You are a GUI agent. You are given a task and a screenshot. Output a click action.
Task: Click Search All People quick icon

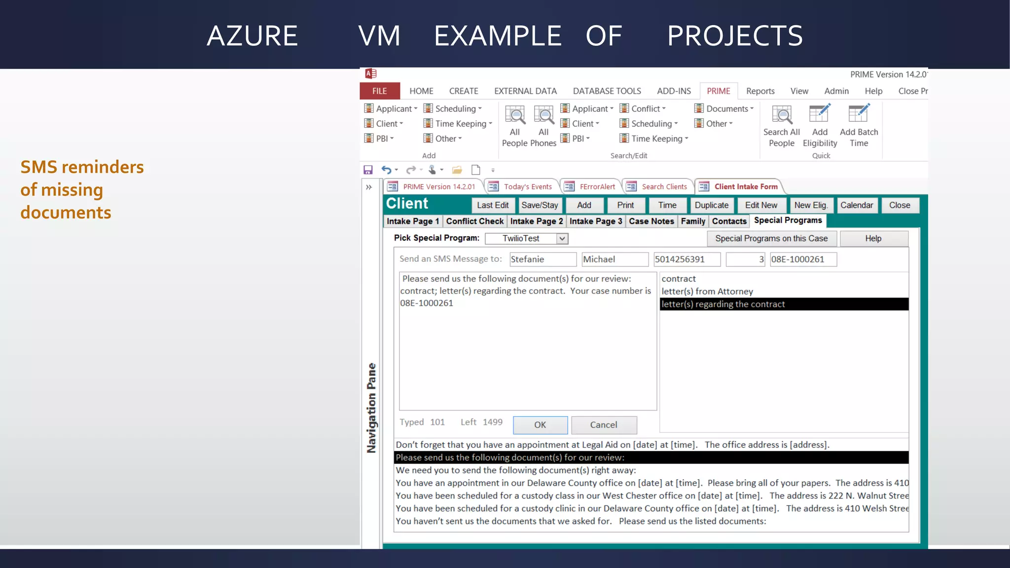point(782,126)
